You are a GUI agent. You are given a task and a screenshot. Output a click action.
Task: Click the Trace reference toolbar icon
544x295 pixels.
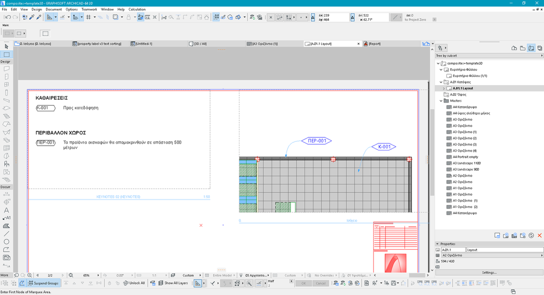(x=115, y=17)
